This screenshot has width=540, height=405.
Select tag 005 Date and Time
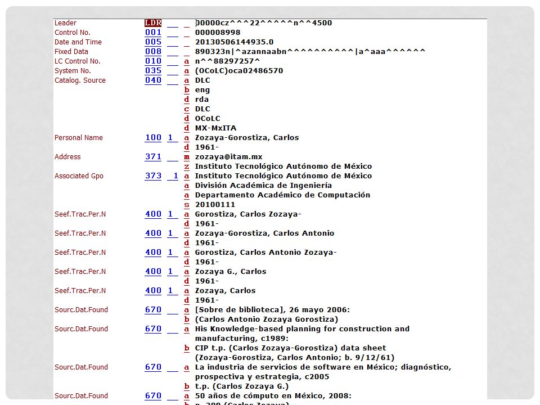(x=153, y=42)
